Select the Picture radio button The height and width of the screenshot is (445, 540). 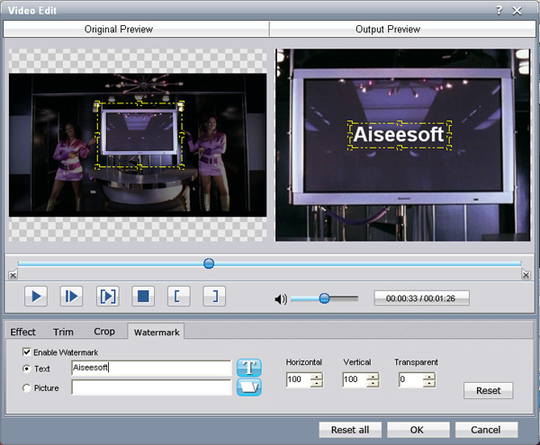[27, 387]
